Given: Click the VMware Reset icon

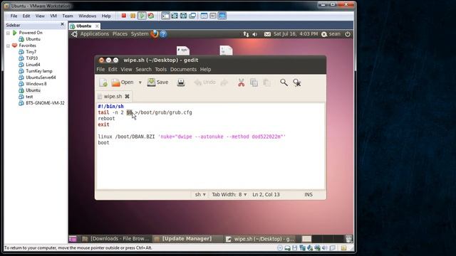Looking at the screenshot, I should 150,16.
